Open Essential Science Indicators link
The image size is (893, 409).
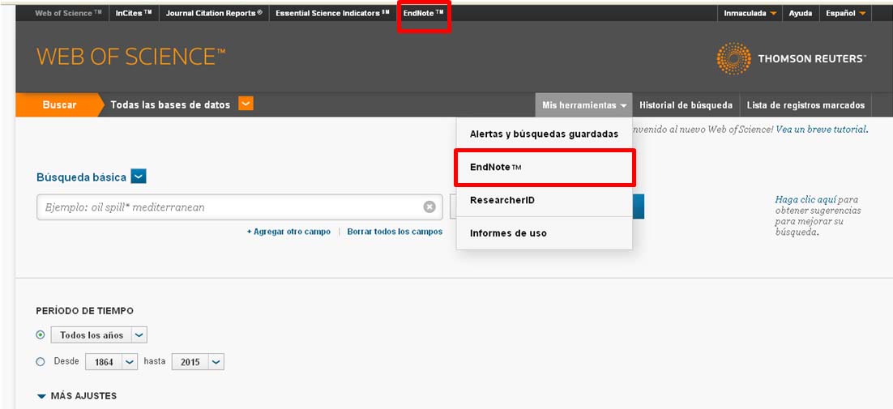pos(332,13)
